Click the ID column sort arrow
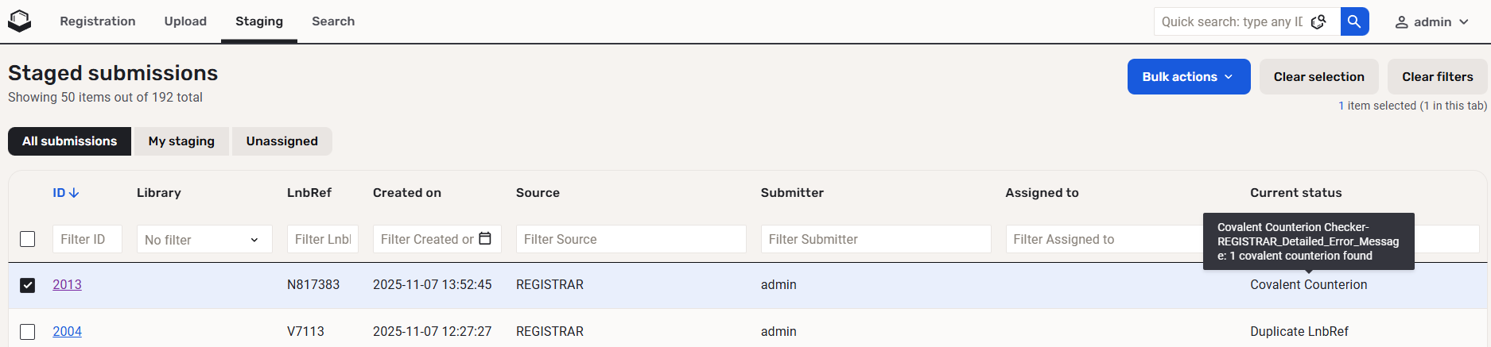 (x=74, y=193)
